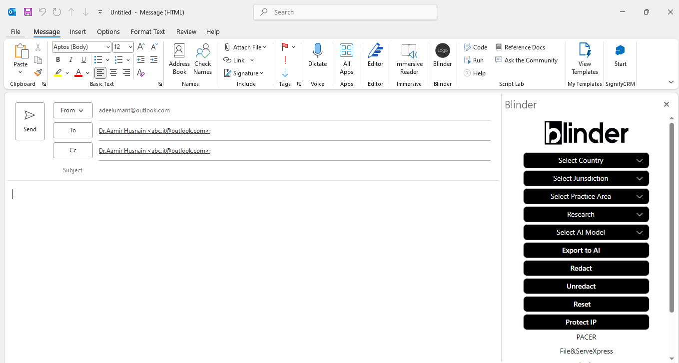The height and width of the screenshot is (363, 679).
Task: Toggle bold formatting
Action: click(x=57, y=59)
